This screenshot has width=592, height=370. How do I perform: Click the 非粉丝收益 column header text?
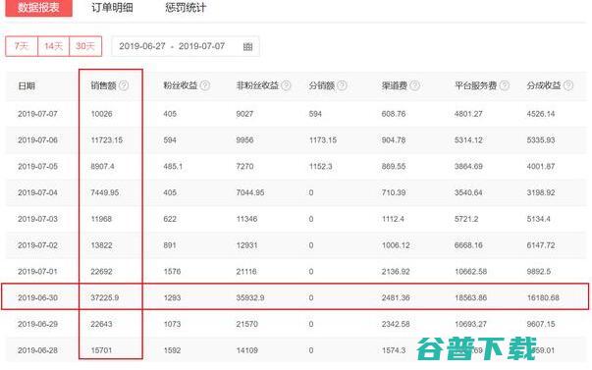coord(257,85)
